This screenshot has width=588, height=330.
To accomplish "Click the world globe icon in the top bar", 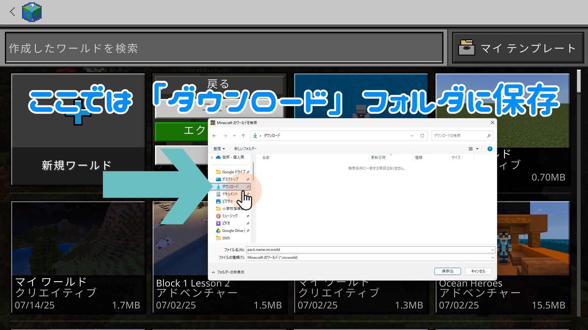I will pyautogui.click(x=32, y=12).
